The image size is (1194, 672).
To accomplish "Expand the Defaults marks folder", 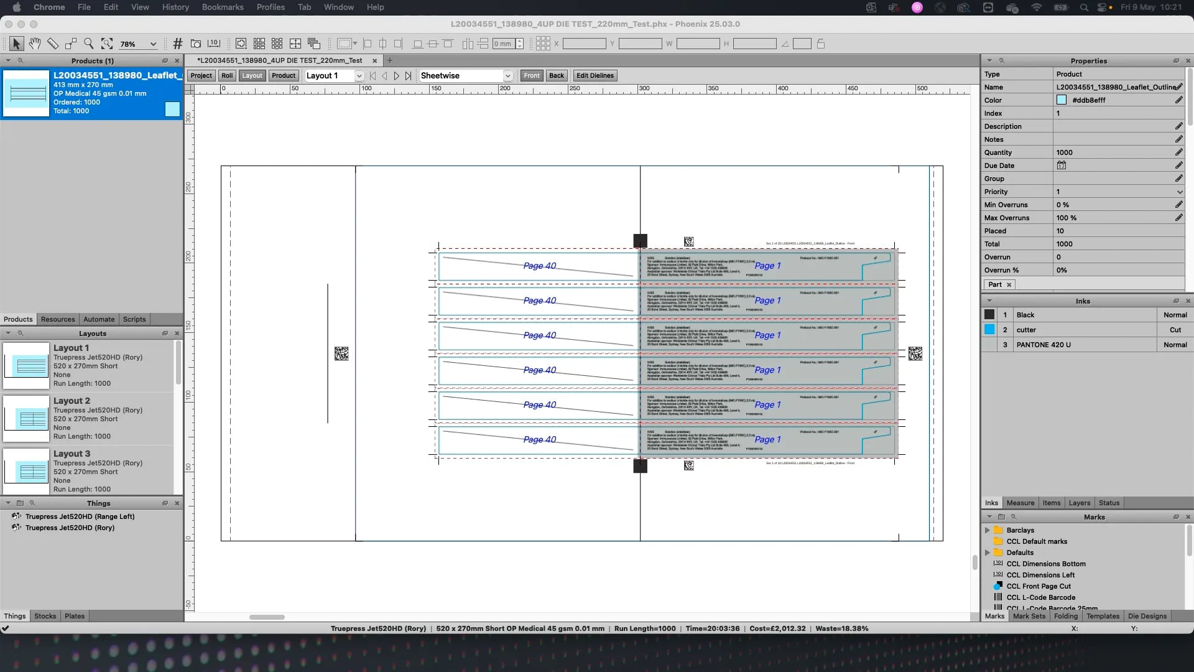I will point(988,553).
